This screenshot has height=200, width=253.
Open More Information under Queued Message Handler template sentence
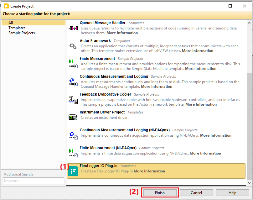pyautogui.click(x=157, y=87)
